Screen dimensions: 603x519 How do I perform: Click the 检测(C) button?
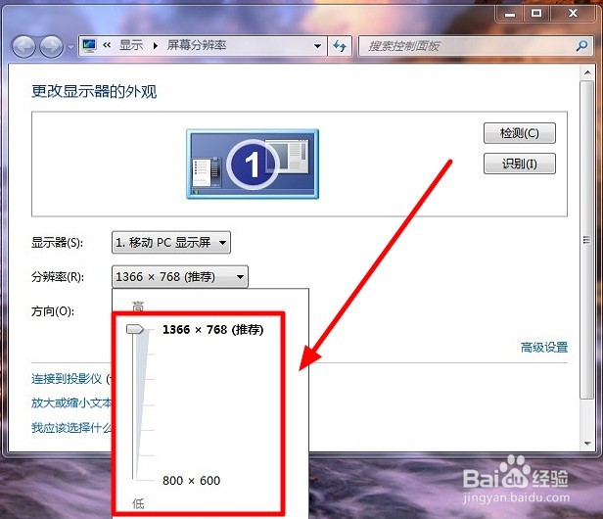[520, 133]
